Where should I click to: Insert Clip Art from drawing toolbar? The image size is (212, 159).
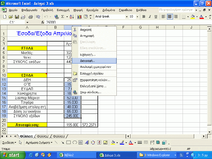99,142
